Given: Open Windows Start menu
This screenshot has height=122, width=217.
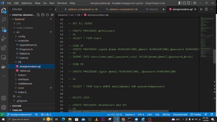Looking at the screenshot, I should [3, 119].
